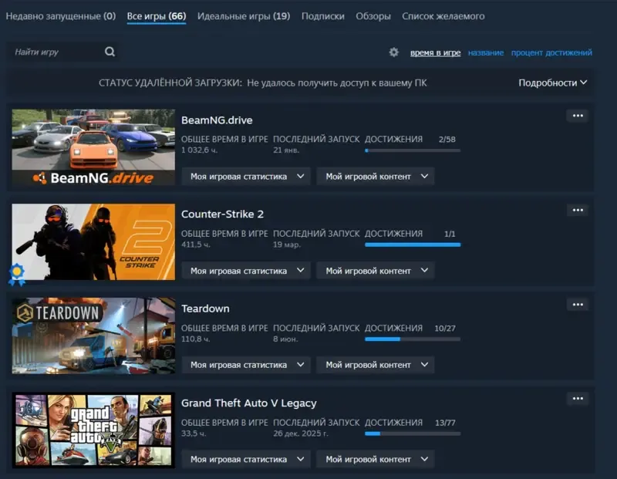617x479 pixels.
Task: Open the 'Список желаемого' tab
Action: click(443, 16)
